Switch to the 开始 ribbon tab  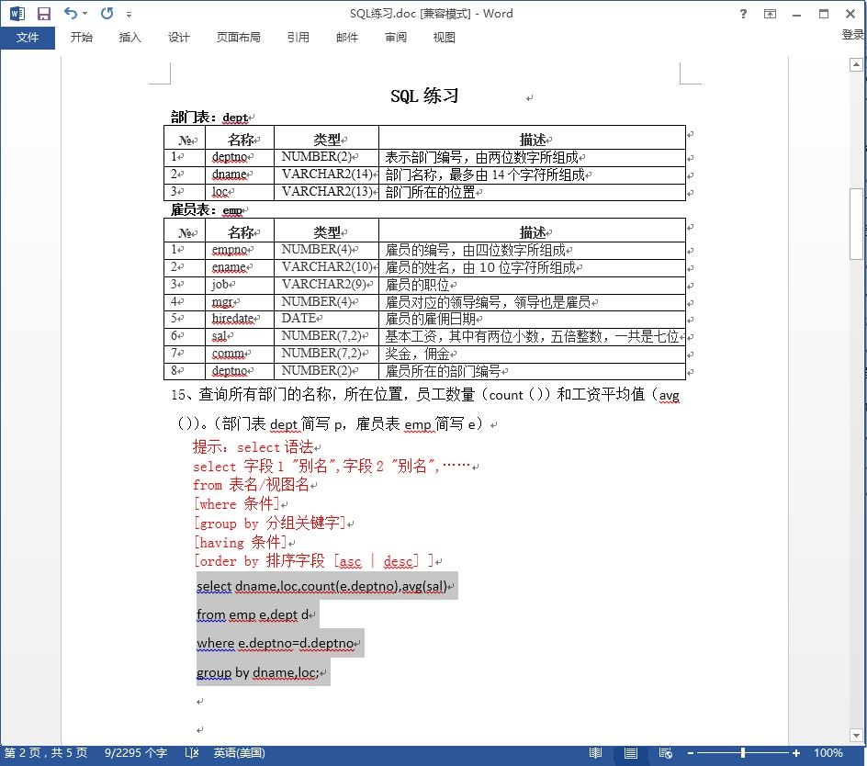coord(81,38)
